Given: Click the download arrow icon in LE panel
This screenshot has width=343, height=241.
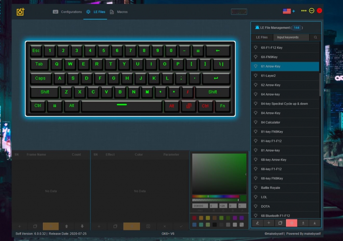Looking at the screenshot, I should 315,223.
